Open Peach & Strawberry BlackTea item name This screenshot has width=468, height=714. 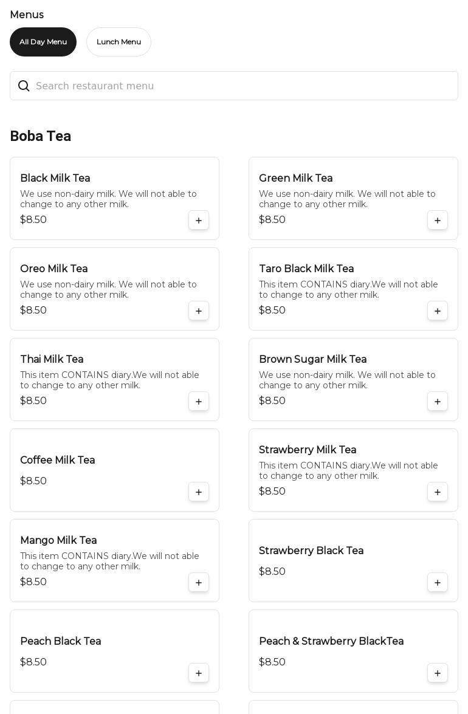[x=331, y=641]
